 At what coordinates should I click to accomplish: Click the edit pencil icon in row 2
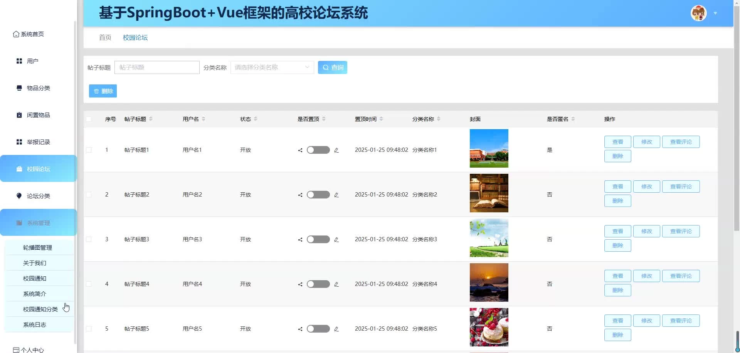[336, 195]
